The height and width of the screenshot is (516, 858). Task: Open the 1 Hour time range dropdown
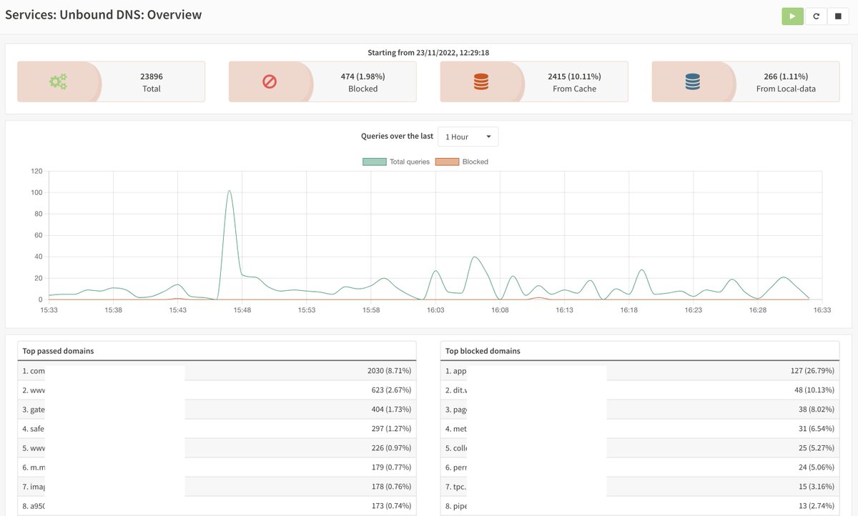pos(468,137)
